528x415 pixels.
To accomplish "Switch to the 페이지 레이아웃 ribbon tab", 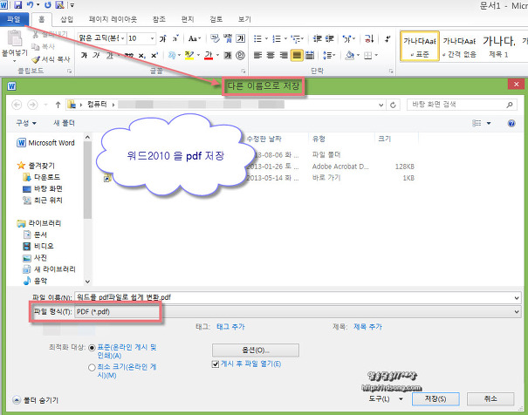I will (x=97, y=18).
